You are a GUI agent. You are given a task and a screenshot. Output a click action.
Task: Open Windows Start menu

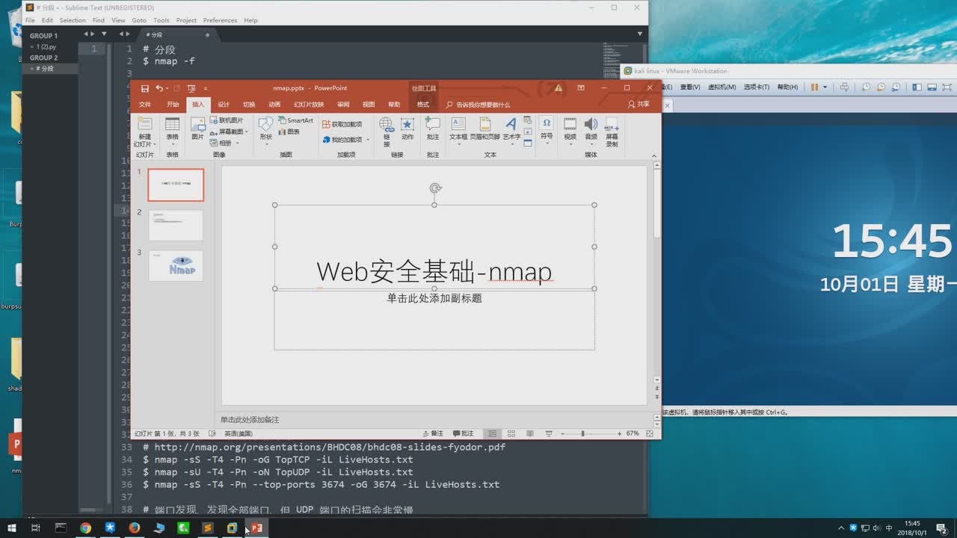12,528
